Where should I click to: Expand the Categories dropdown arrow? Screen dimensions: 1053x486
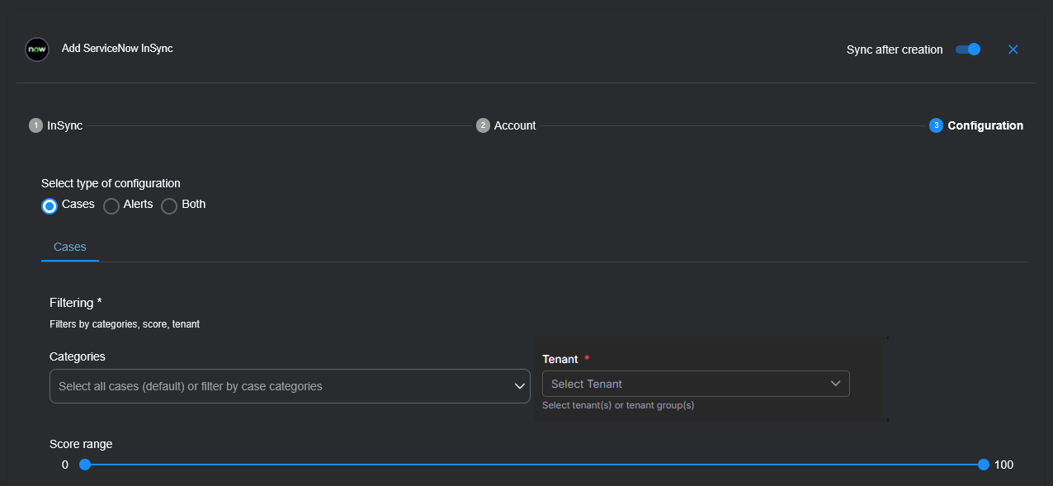[x=520, y=386]
